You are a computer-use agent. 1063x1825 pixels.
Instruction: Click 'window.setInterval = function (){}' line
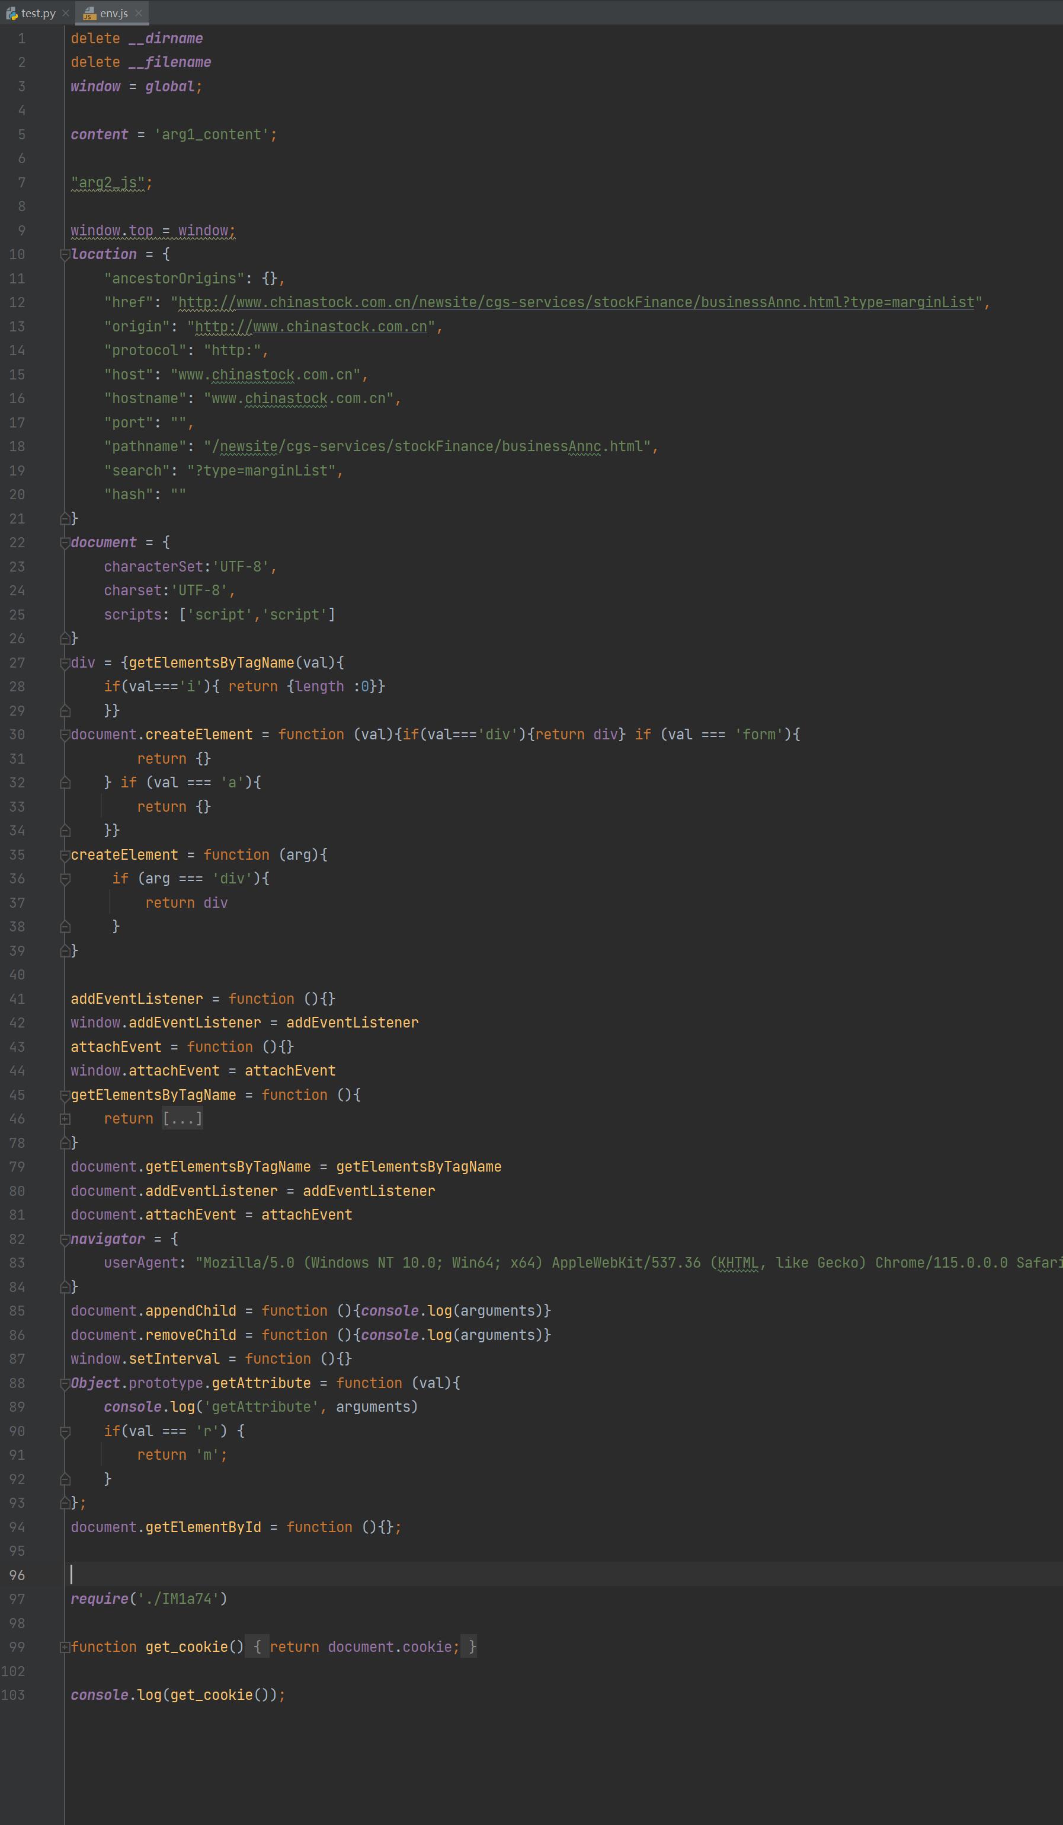coord(212,1358)
